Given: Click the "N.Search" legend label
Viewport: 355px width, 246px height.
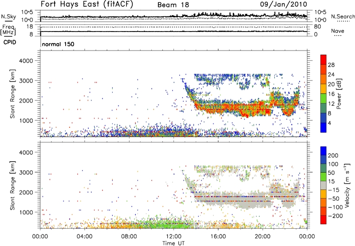Looking at the screenshot, I should point(343,16).
